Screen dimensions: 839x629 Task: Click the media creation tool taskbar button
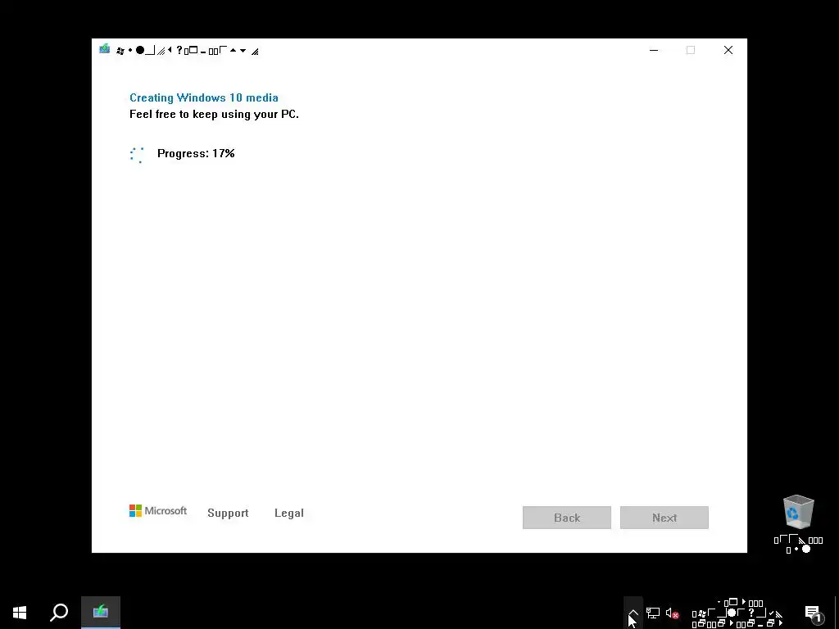101,613
